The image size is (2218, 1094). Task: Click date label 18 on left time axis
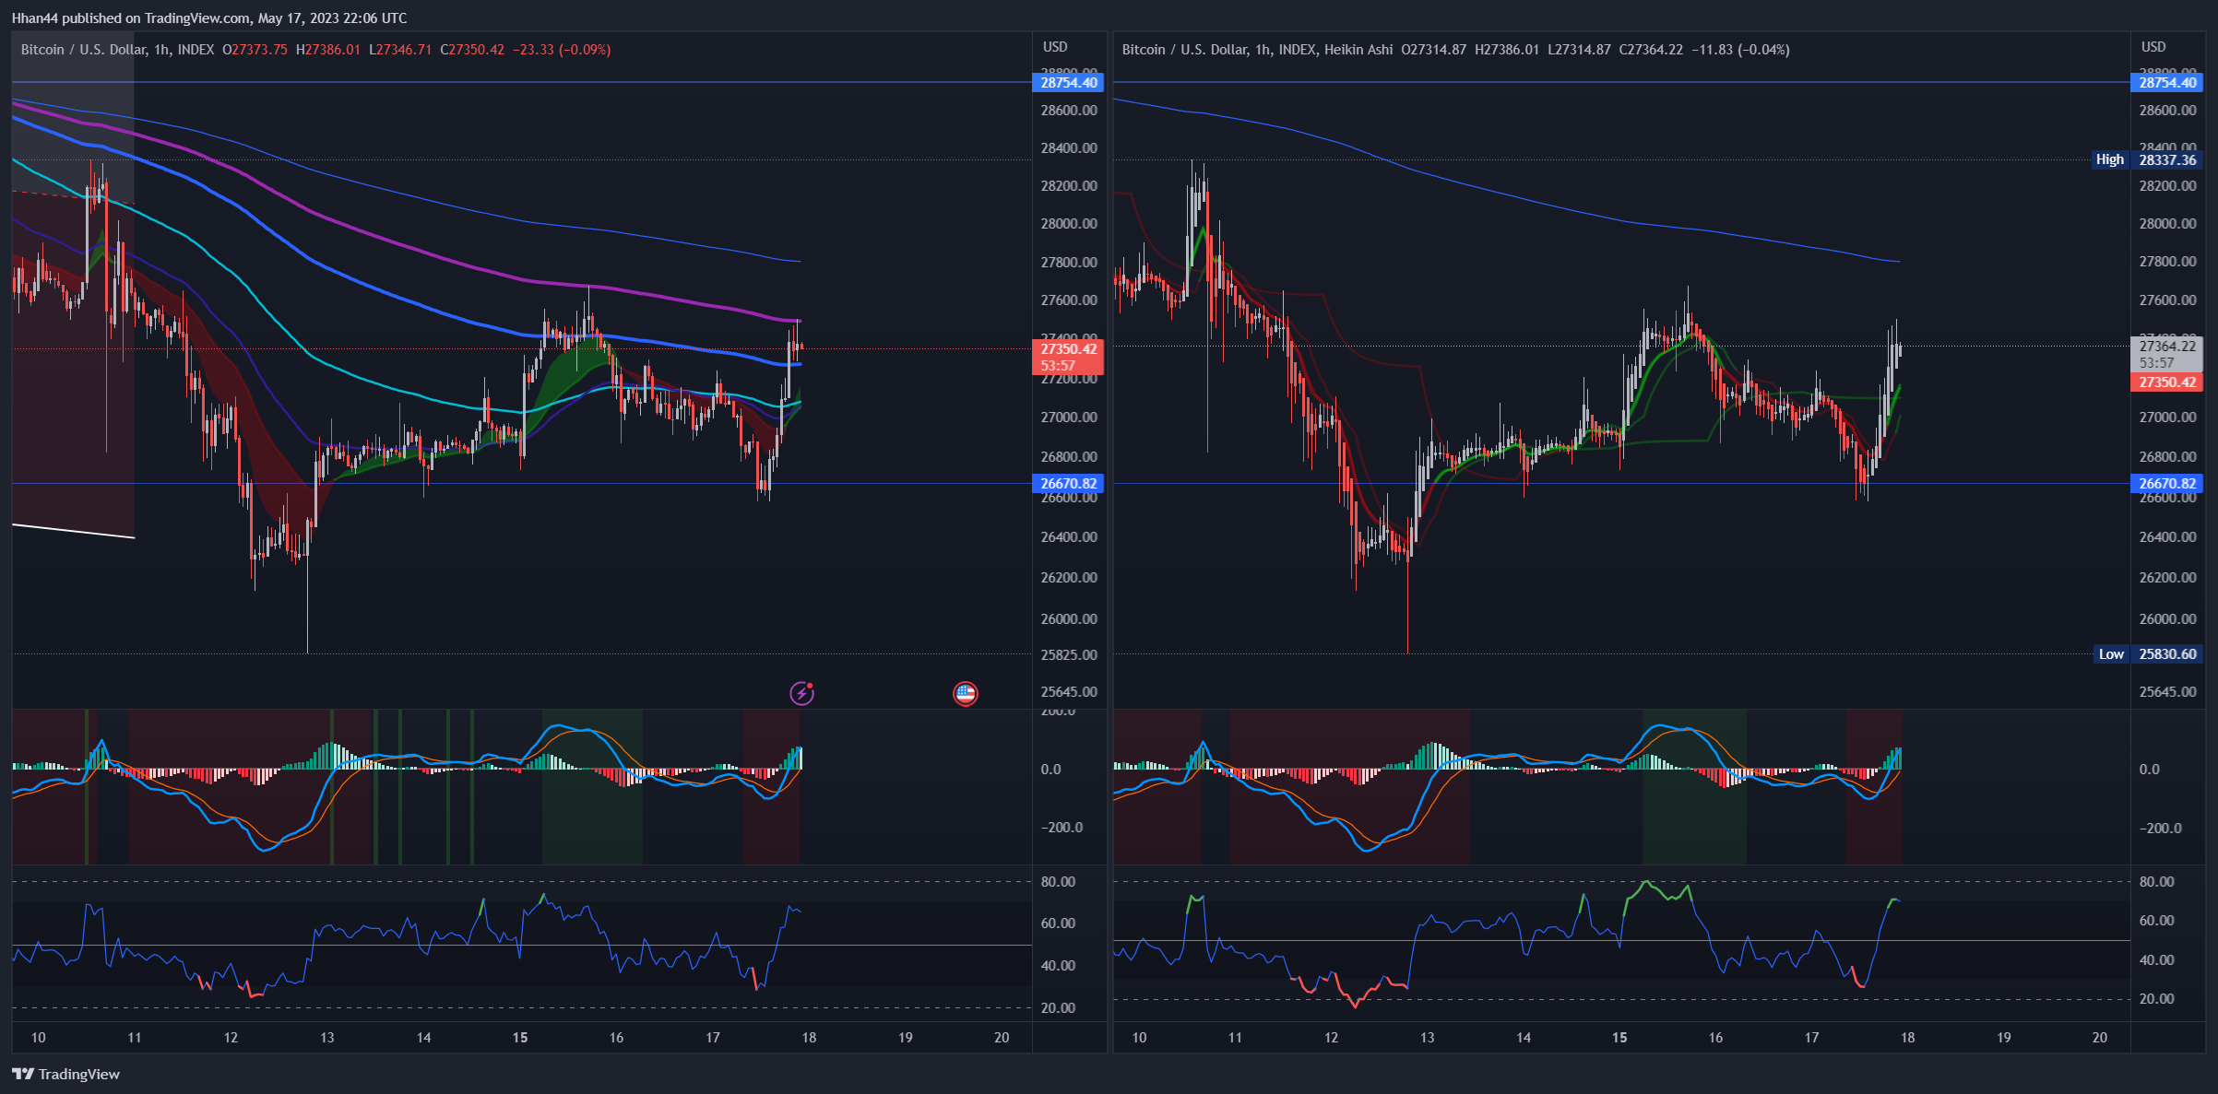(x=809, y=1038)
